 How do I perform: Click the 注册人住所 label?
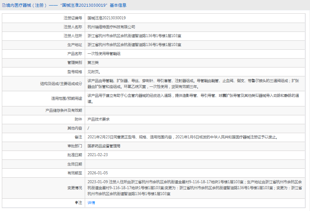pos(73,36)
